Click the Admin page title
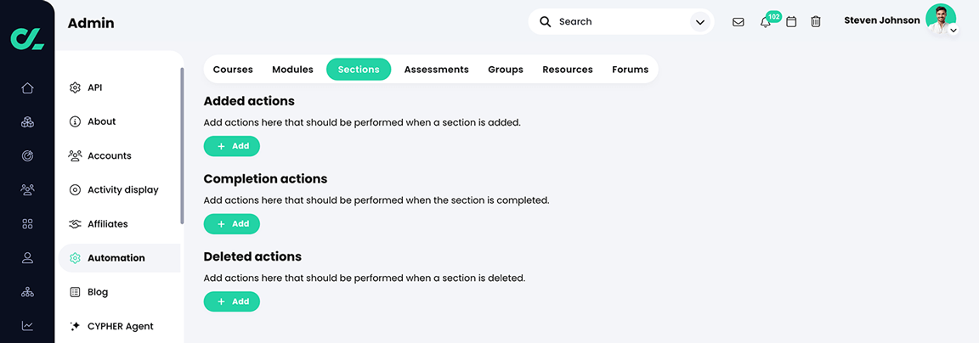 tap(91, 23)
